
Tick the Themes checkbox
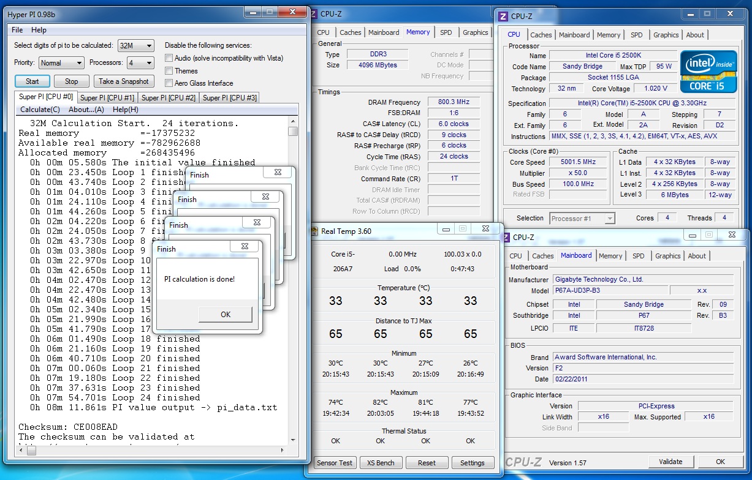coord(169,71)
